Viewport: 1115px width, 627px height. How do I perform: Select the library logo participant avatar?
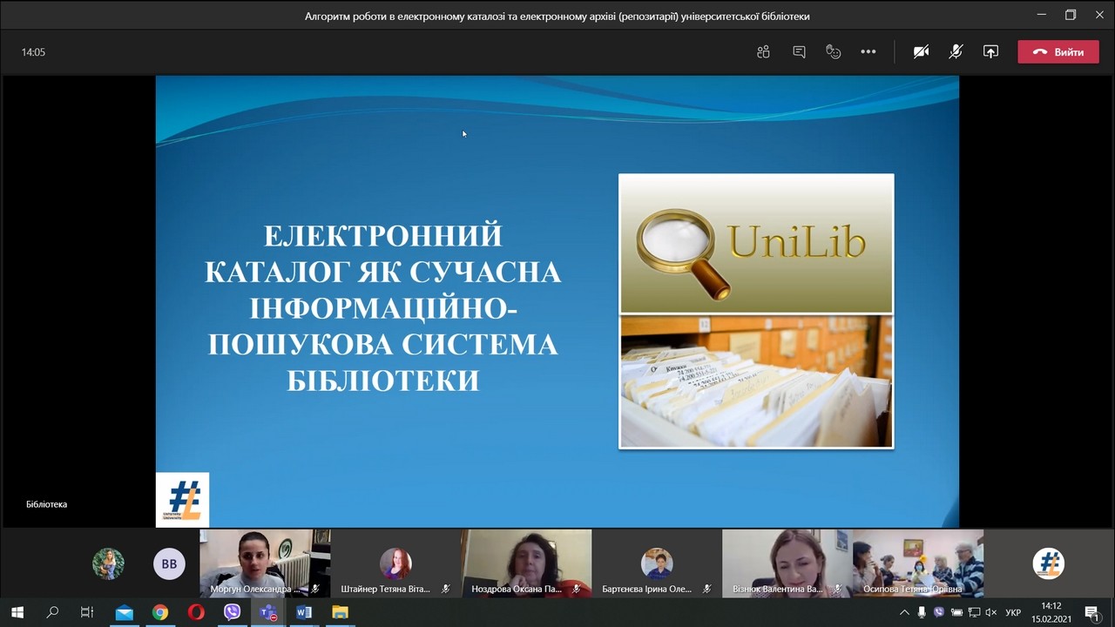pos(1049,563)
